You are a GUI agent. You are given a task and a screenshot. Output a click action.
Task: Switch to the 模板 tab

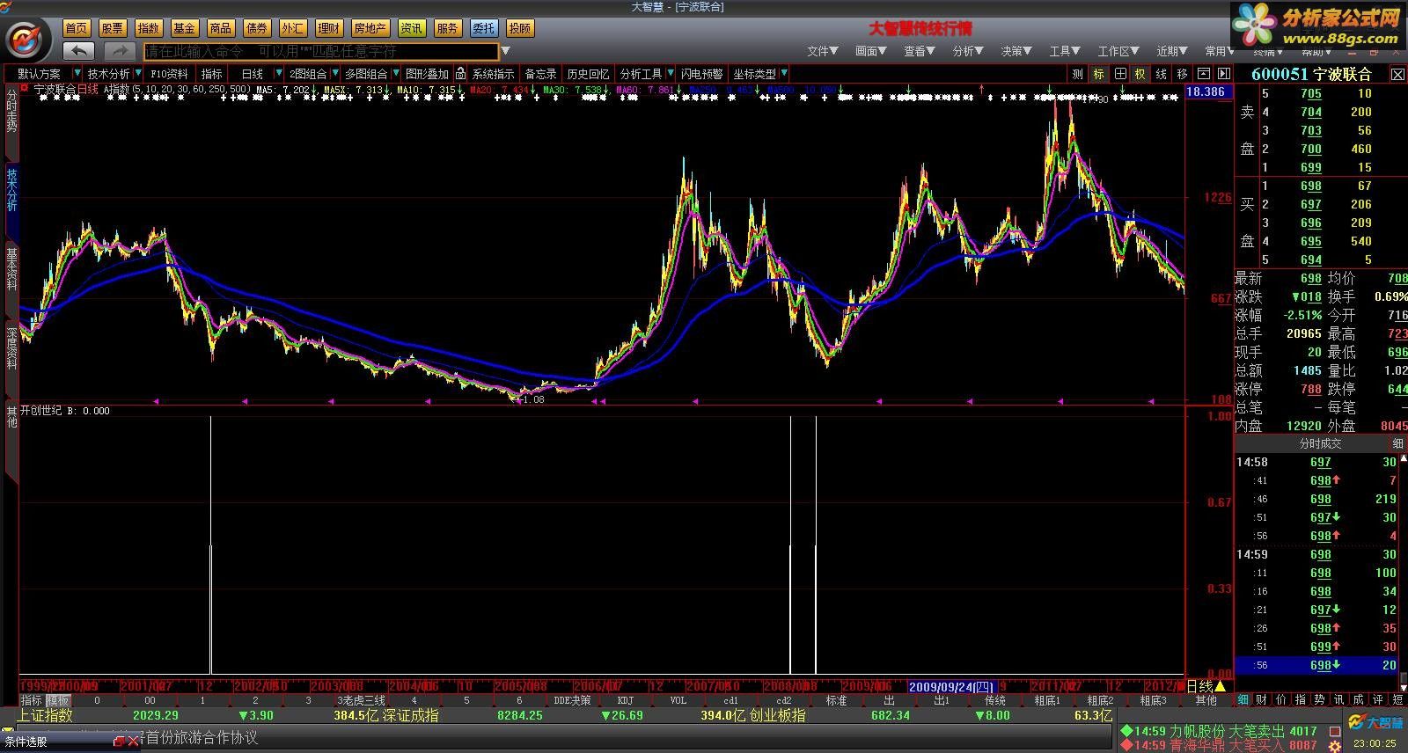(58, 701)
